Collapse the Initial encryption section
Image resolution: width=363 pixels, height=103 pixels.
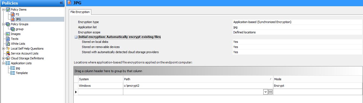click(76, 37)
